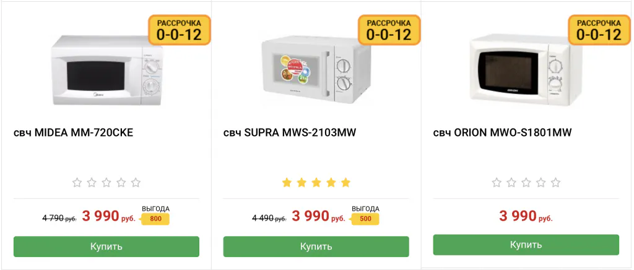Click the Рассрочка 0-0-12 badge on SUPRA
The image size is (634, 270).
(x=389, y=30)
